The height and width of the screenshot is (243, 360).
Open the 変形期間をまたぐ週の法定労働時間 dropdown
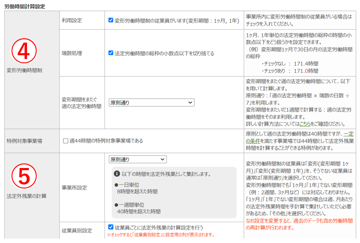coord(151,103)
